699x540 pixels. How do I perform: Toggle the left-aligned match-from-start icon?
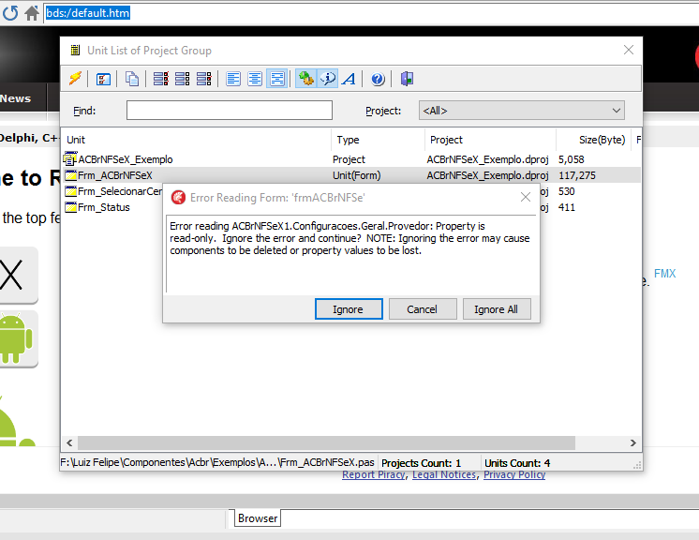point(233,79)
